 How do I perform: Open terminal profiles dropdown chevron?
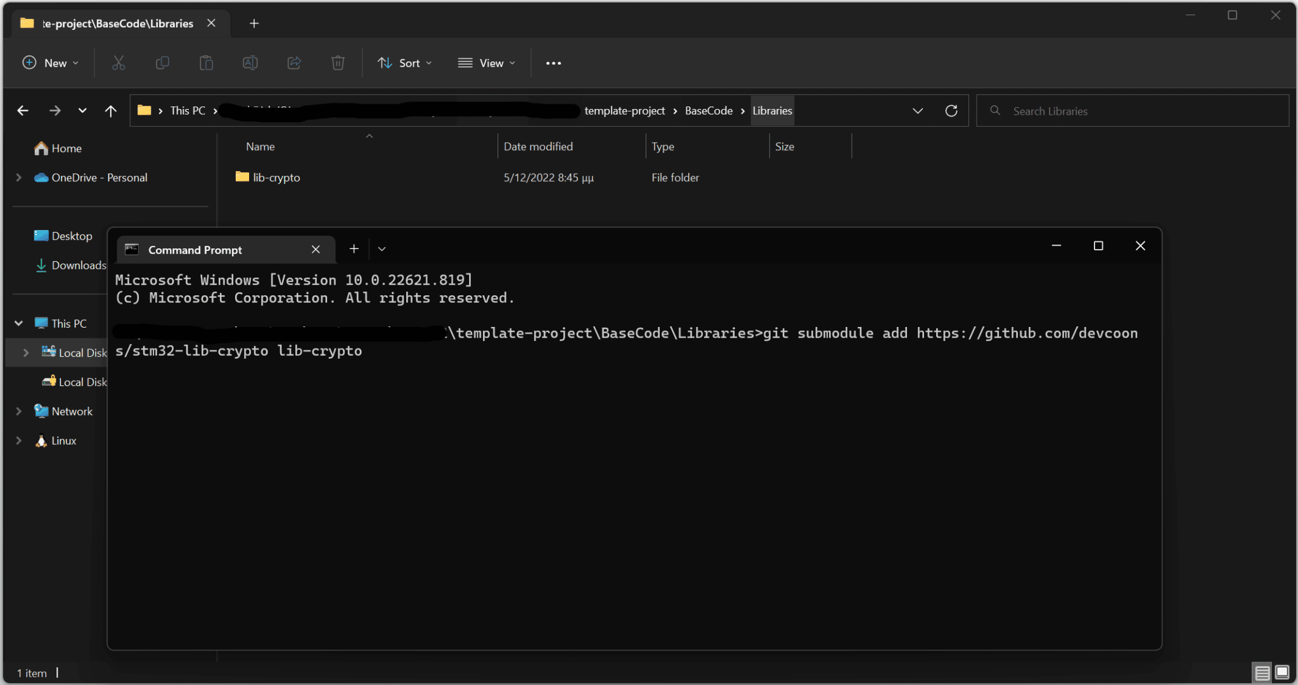click(382, 249)
